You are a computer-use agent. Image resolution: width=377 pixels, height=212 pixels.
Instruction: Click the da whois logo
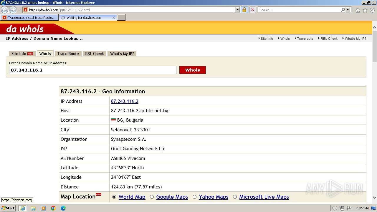25,29
